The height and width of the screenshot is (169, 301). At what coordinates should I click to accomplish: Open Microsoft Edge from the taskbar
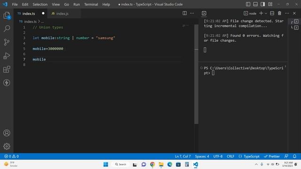coord(170,164)
